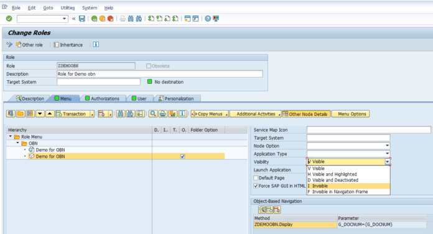Click the Customize Local Layout monitor icon

click(x=216, y=19)
